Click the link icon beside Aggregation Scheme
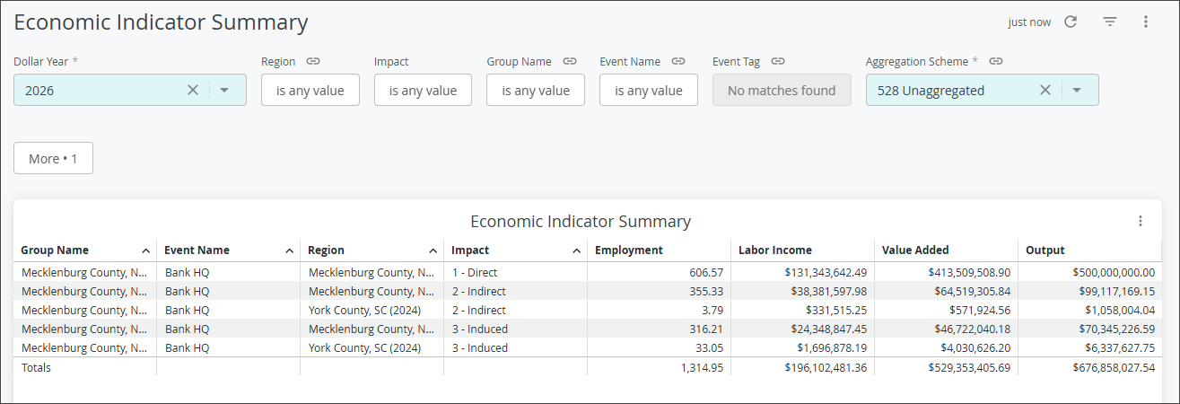This screenshot has height=404, width=1180. [996, 61]
